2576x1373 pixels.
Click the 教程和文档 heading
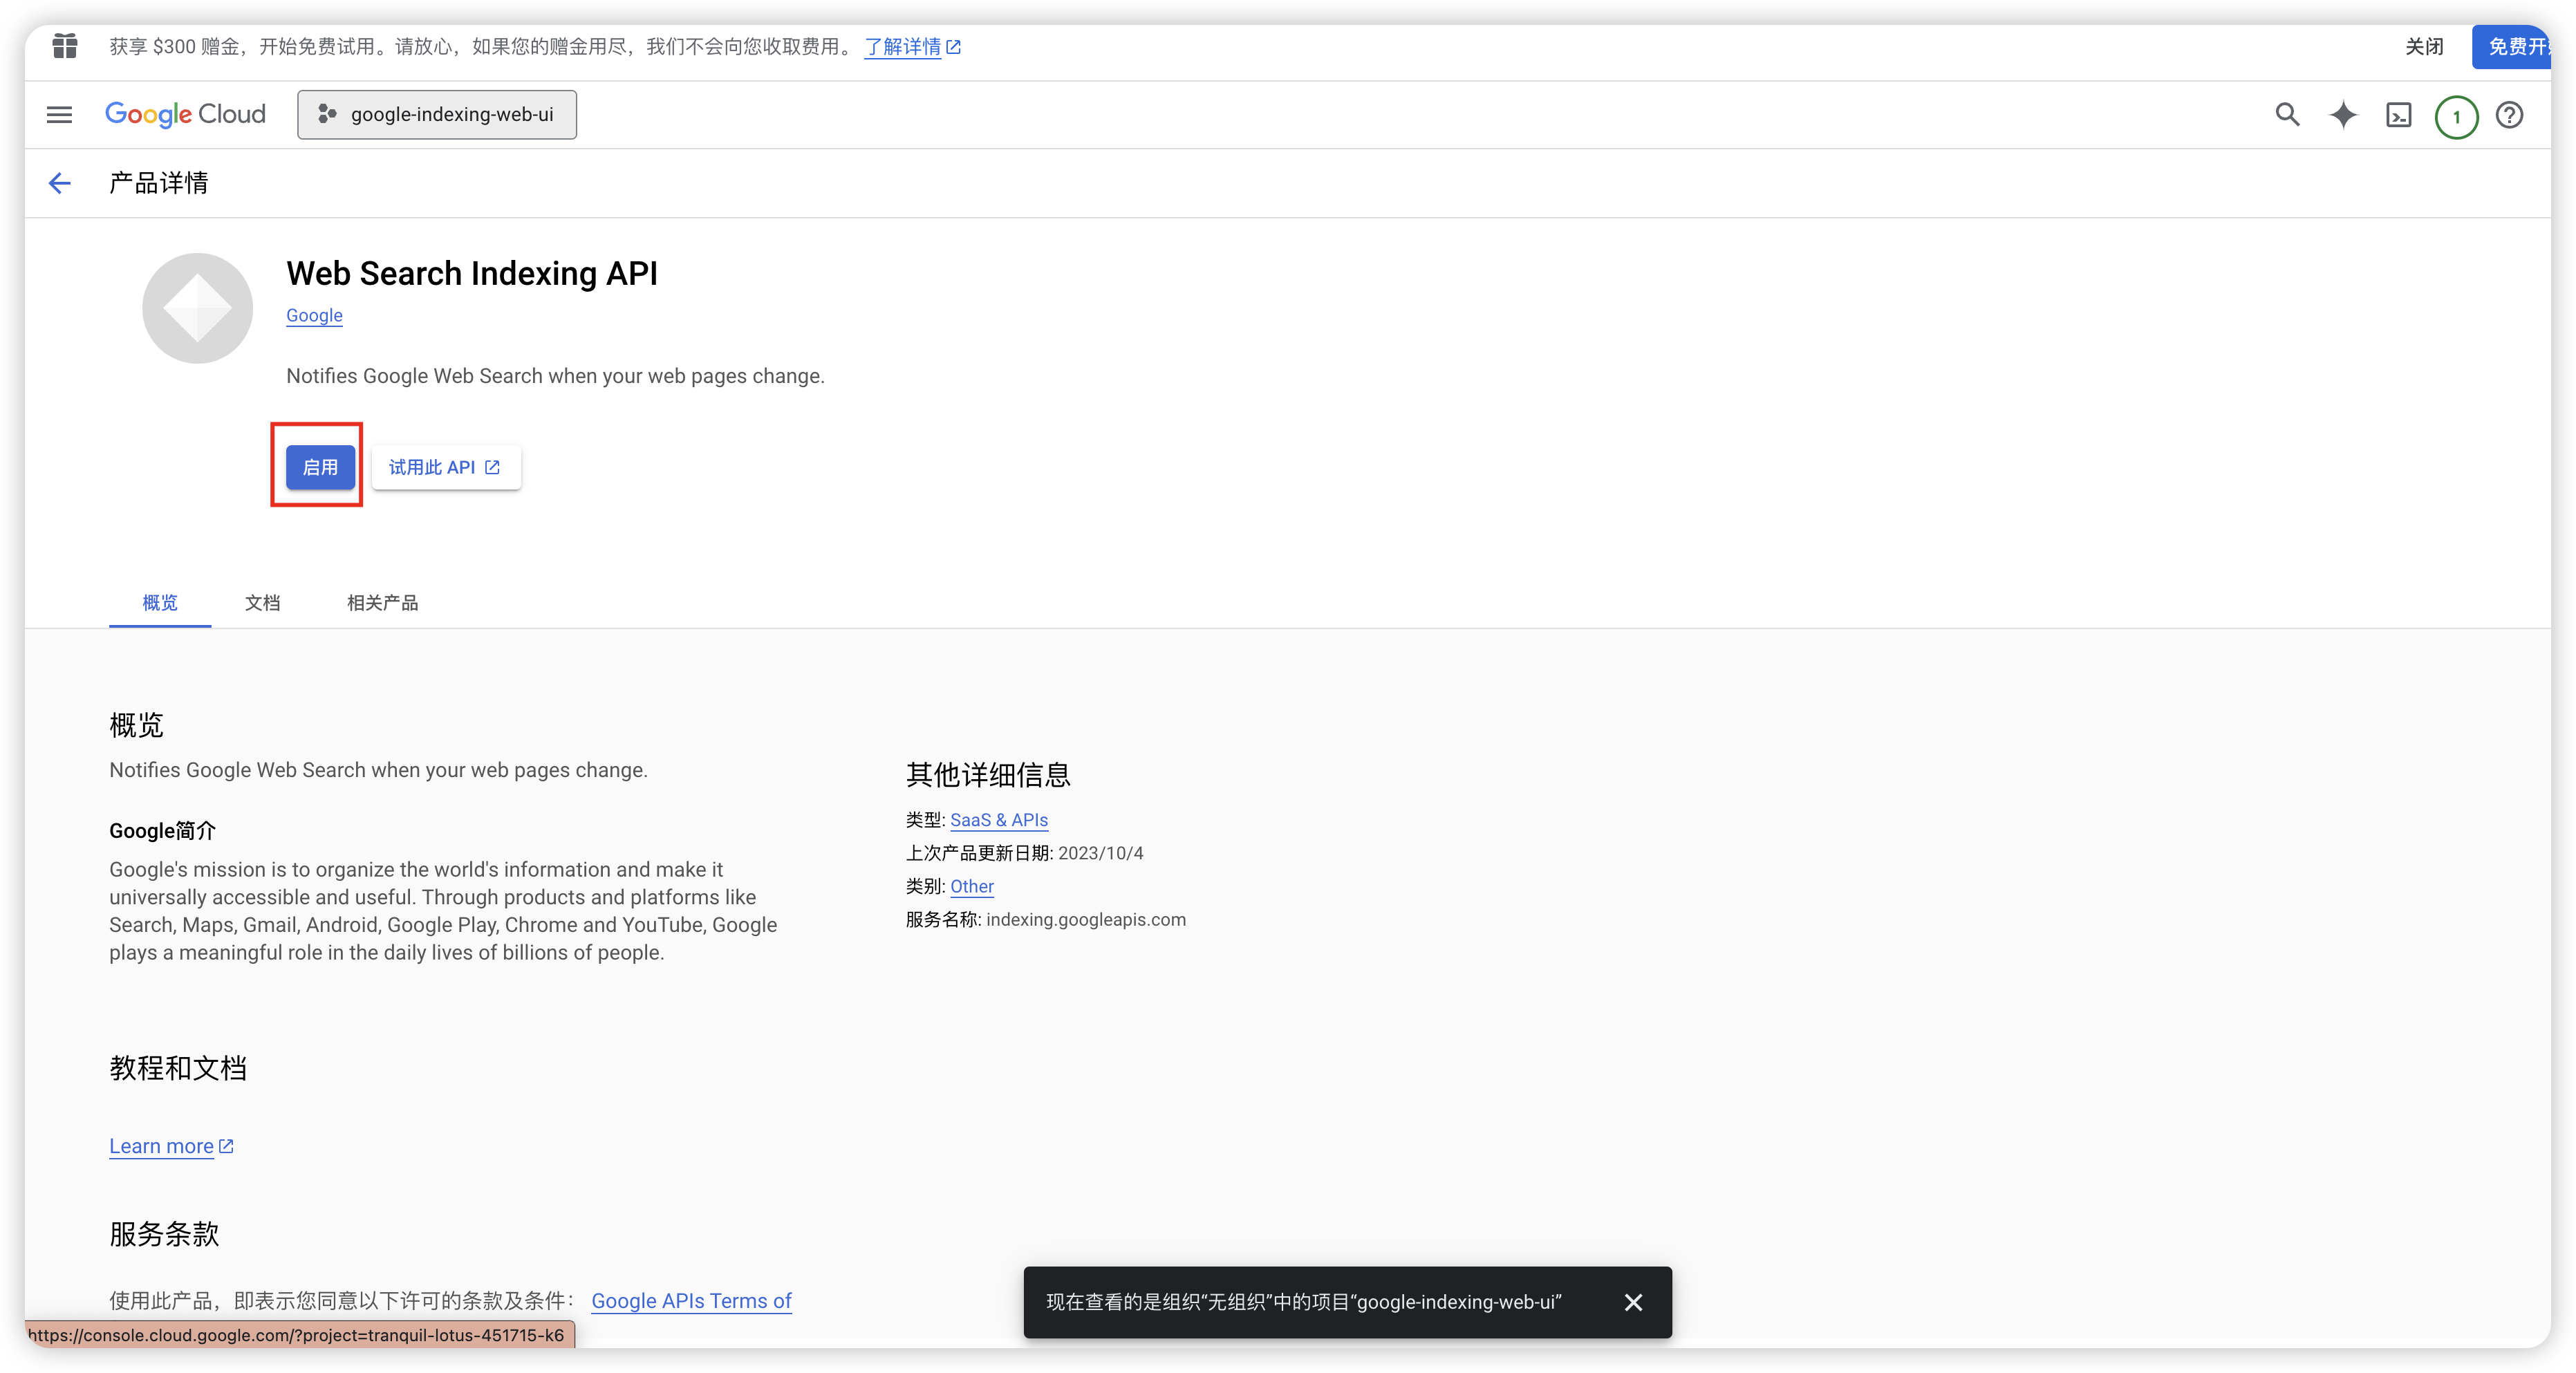[x=178, y=1068]
